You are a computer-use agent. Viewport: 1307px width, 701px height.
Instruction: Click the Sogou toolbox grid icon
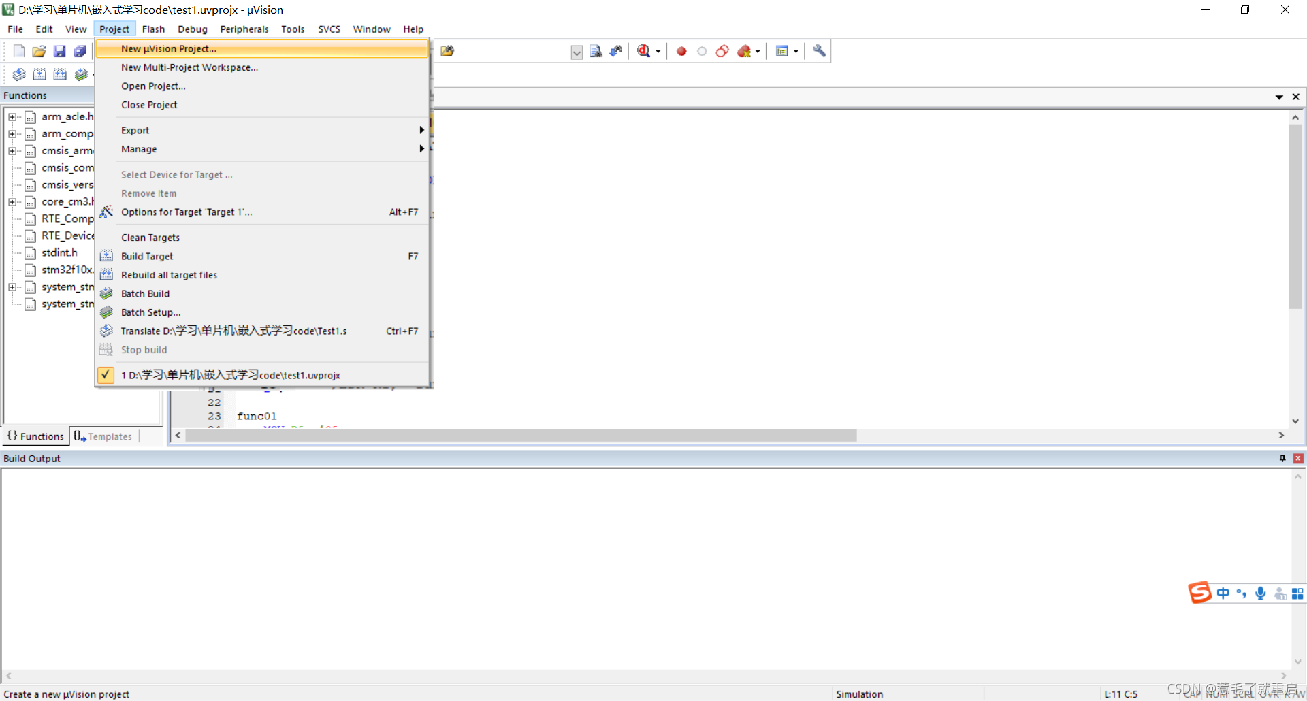[1297, 593]
